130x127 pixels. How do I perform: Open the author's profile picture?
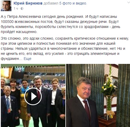coord(6,6)
